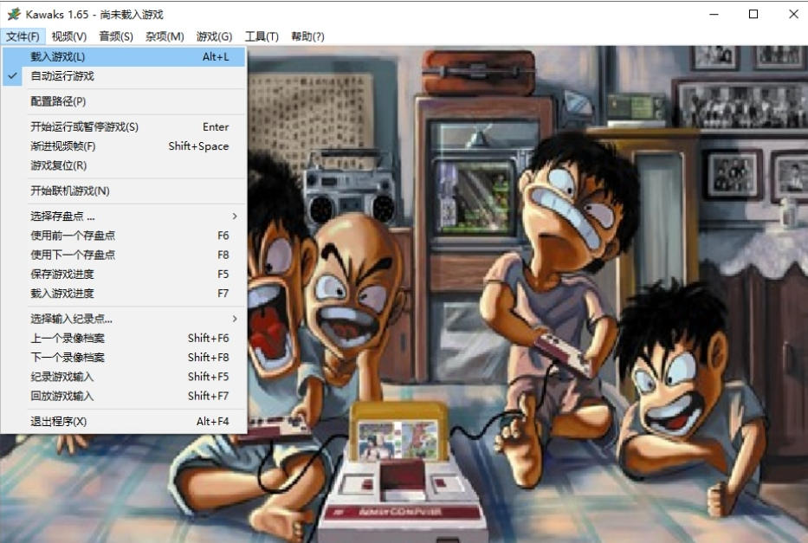Open the 杂项(M) menu
Viewport: 808px width, 543px height.
coord(165,36)
